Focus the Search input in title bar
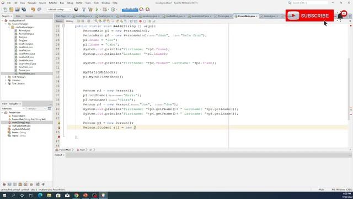353x199 pixels. pos(310,3)
